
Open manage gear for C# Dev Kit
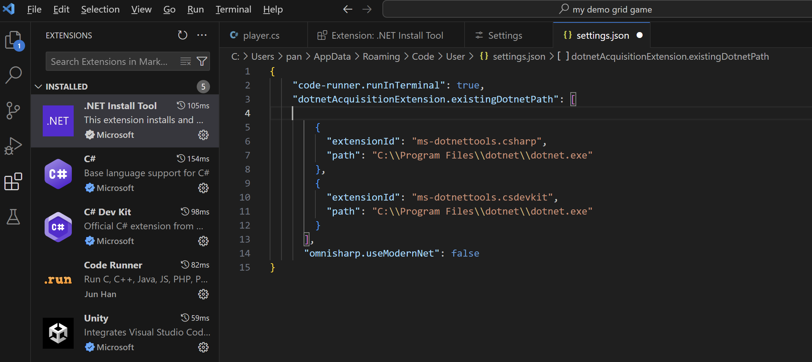pos(203,241)
